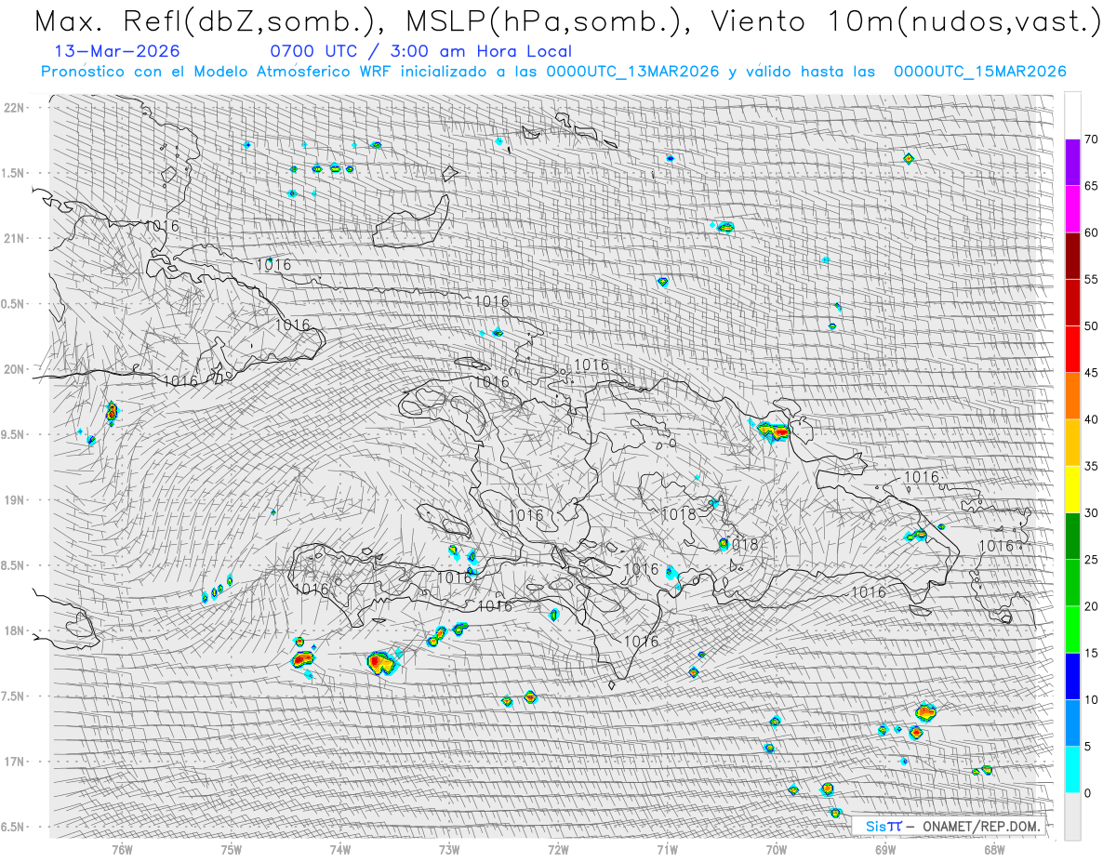The width and height of the screenshot is (1116, 862).
Task: Click the '30' label on the color scale
Action: coord(1092,512)
